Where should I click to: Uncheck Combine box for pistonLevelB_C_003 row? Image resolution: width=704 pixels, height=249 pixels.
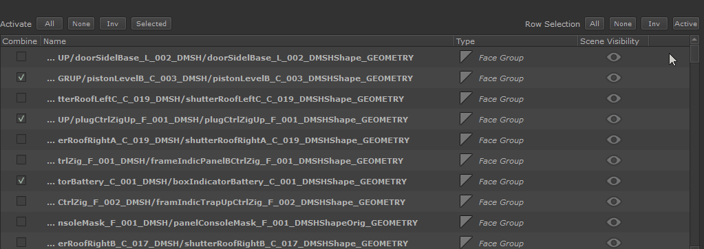click(21, 77)
